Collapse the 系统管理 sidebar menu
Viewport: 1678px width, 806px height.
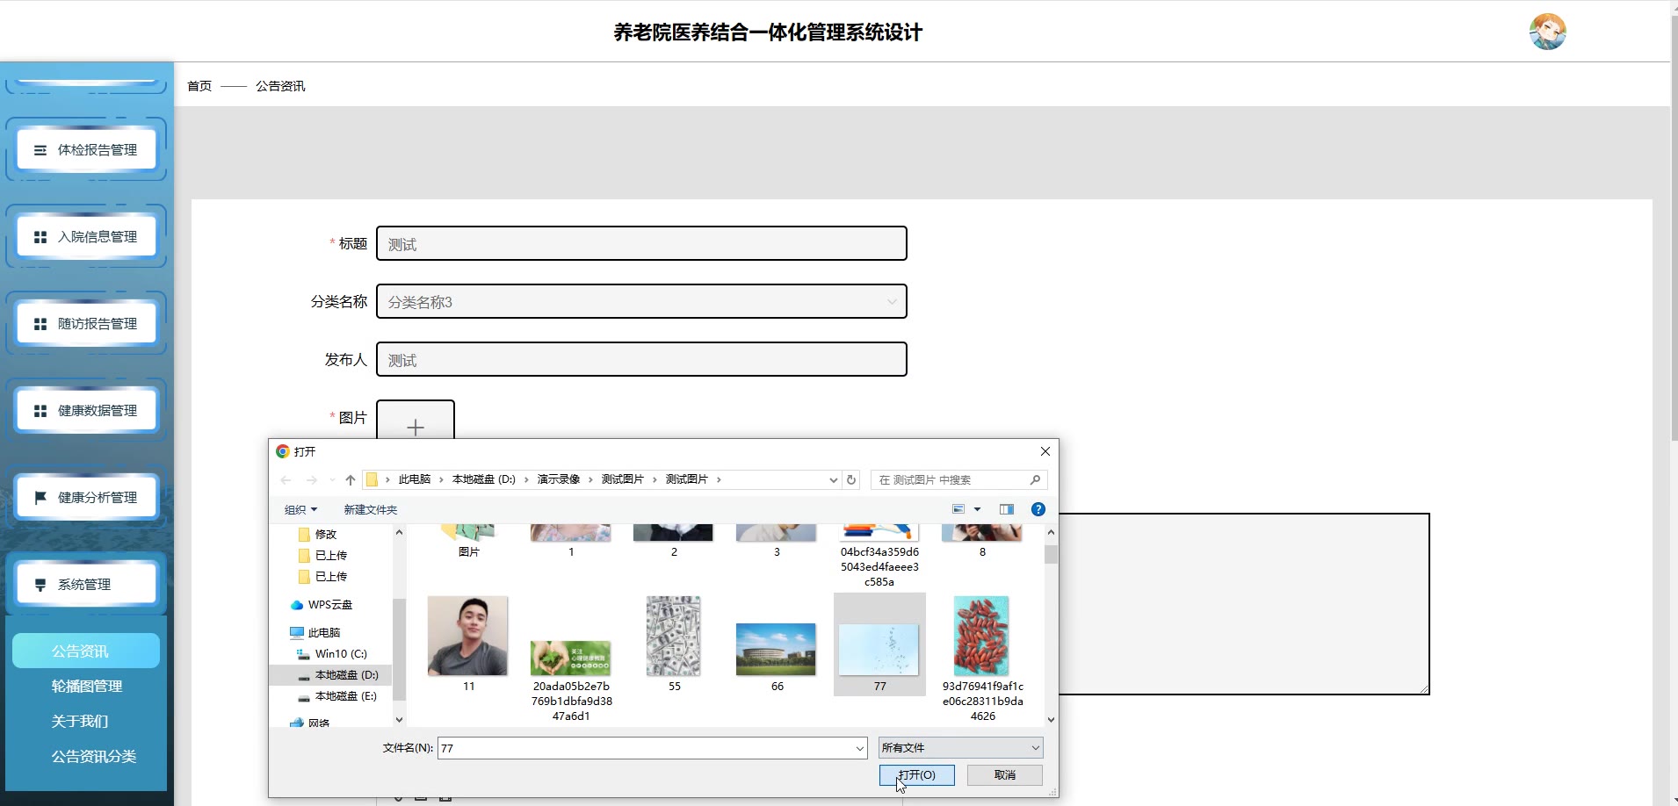[x=86, y=585]
